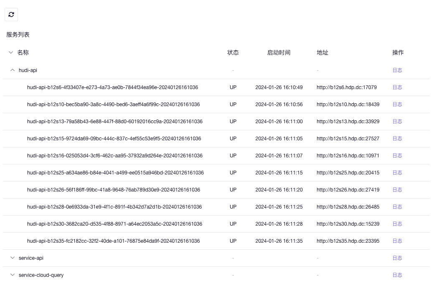
Task: View 日志 of hudi-api-b12s15 instance
Action: click(397, 139)
